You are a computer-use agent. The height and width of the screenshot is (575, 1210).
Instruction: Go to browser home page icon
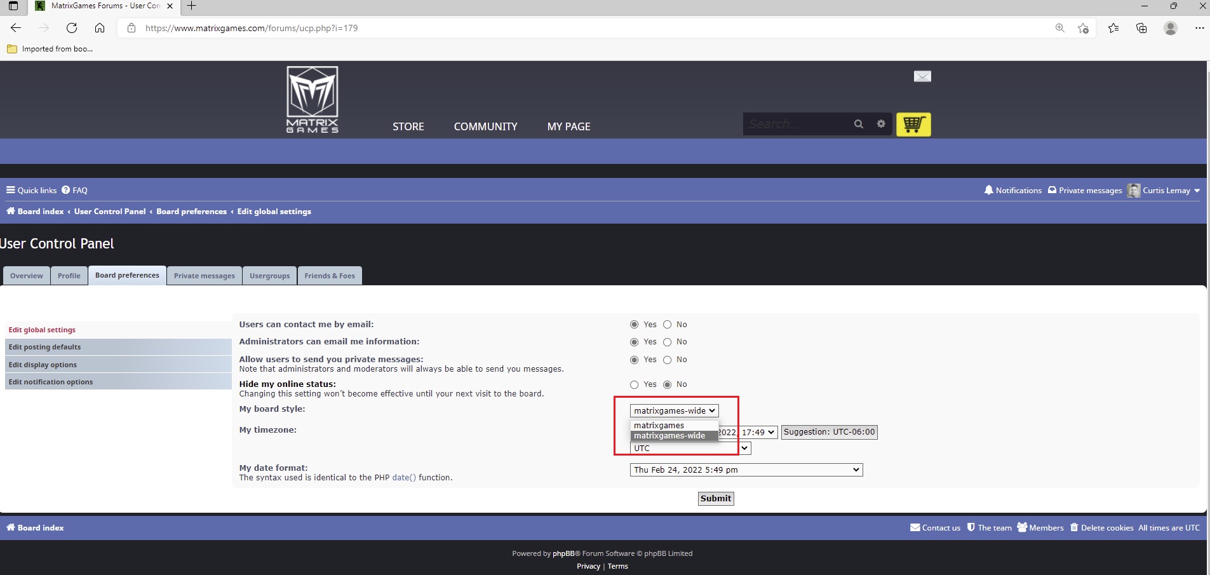[100, 28]
